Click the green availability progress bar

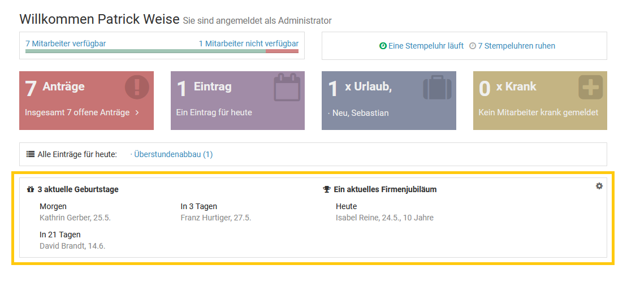click(x=145, y=51)
